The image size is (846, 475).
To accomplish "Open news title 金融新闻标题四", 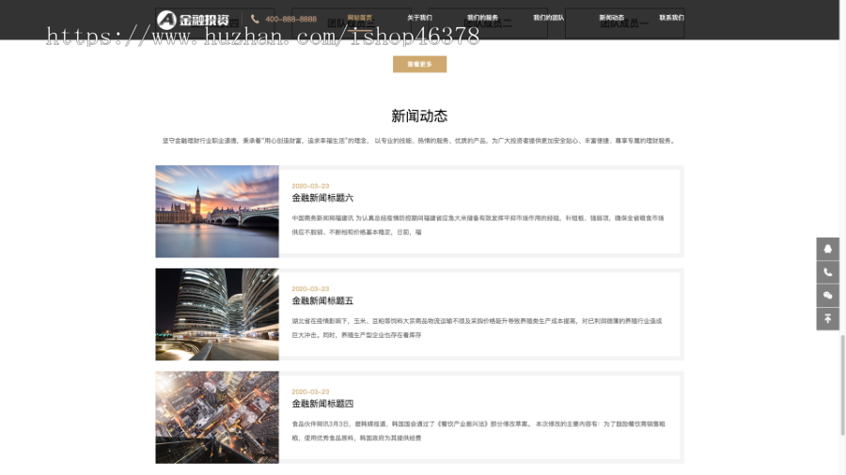I will (322, 404).
